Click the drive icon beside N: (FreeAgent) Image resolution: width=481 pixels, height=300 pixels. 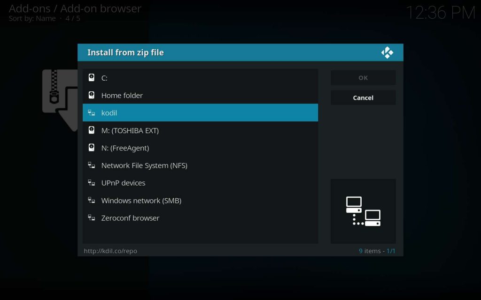point(92,148)
